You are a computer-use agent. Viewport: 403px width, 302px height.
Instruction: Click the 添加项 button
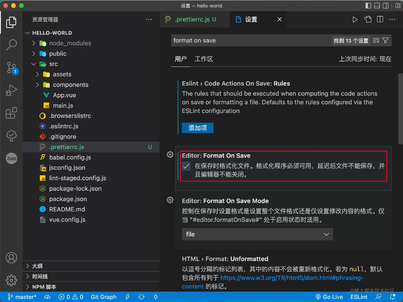coord(198,128)
